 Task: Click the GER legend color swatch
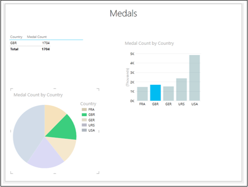[x=84, y=120]
